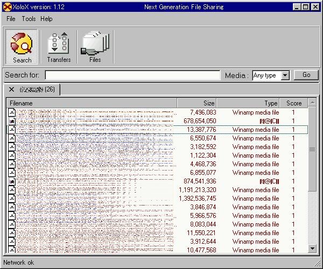Minimize the XoloX window
The height and width of the screenshot is (269, 323).
[x=297, y=7]
